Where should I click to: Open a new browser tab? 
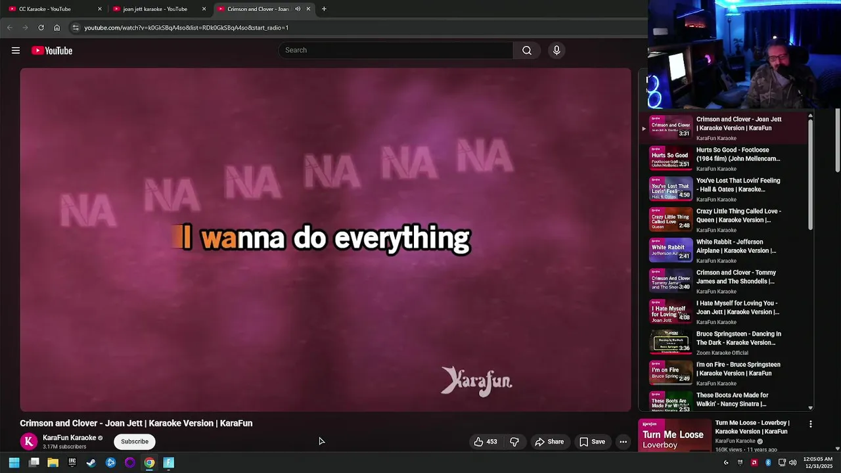click(x=324, y=9)
